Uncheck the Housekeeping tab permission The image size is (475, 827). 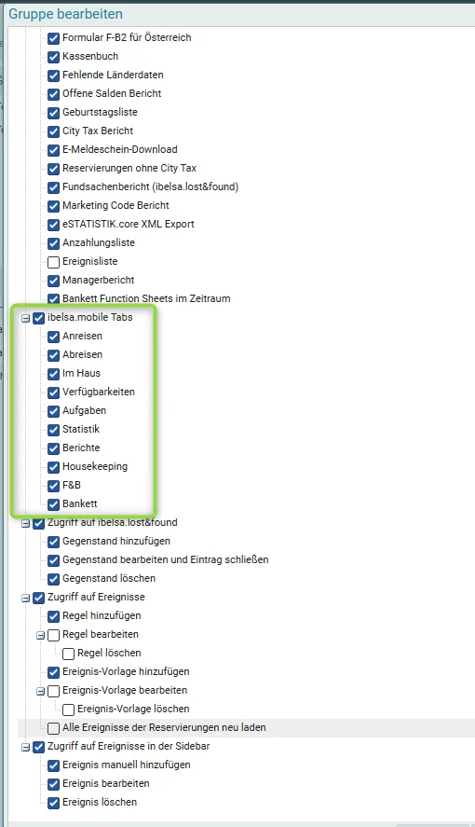click(53, 467)
